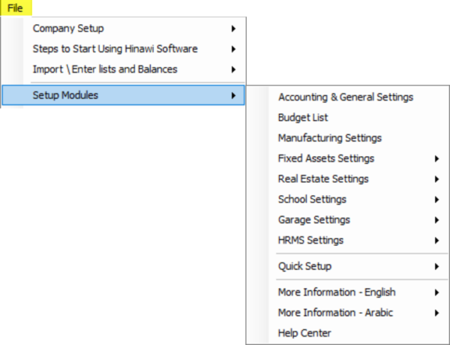Select Steps to Start Using Hinawi Software

coord(124,49)
